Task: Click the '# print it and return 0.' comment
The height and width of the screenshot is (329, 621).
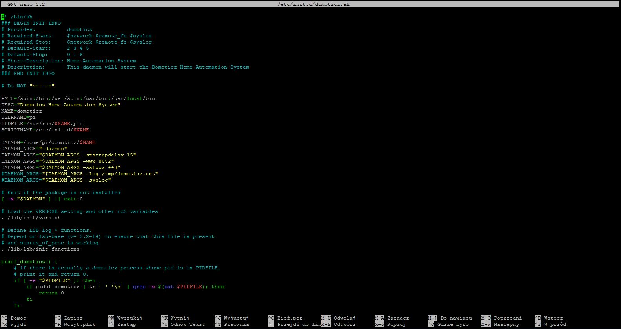Action: pos(51,274)
